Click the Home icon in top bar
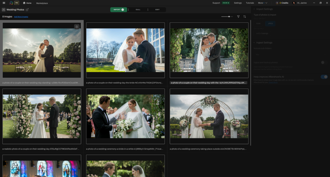This screenshot has height=177, width=330. pos(24,3)
